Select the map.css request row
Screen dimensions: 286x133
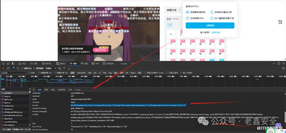click(14, 96)
